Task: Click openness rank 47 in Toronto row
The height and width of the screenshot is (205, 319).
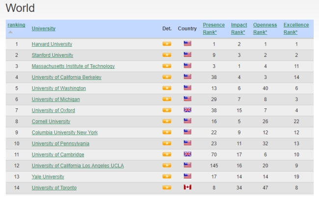Action: [266, 188]
